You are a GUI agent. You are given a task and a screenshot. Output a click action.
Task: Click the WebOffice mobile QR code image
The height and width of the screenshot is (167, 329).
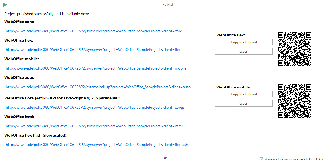pyautogui.click(x=294, y=101)
